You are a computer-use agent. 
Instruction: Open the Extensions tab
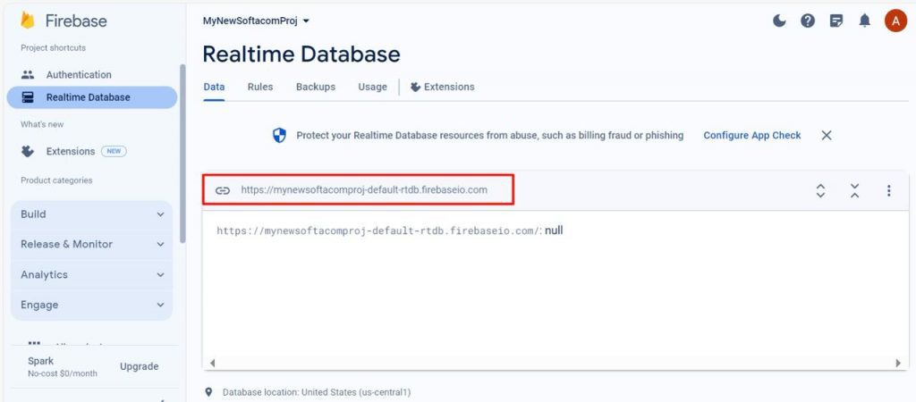[442, 87]
